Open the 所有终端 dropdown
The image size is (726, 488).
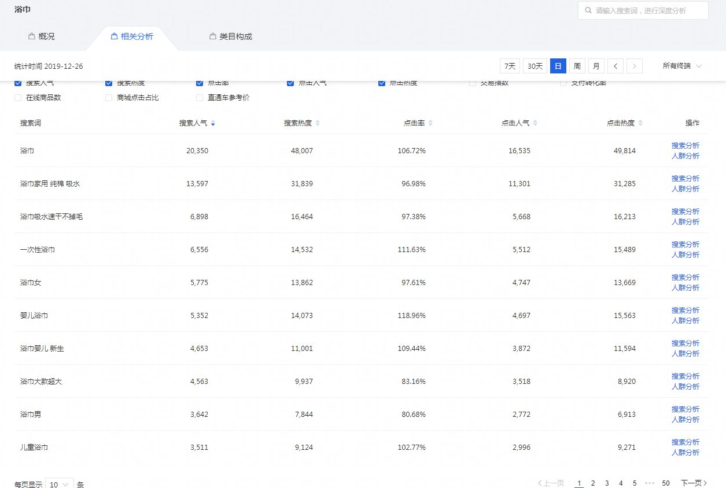coord(682,66)
